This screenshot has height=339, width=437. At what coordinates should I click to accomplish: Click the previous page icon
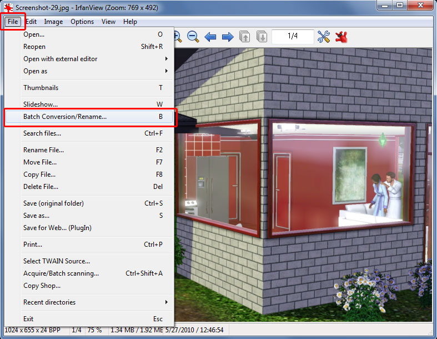244,37
